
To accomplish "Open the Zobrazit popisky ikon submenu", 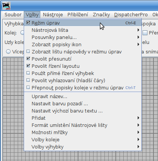I will [x=83, y=45].
